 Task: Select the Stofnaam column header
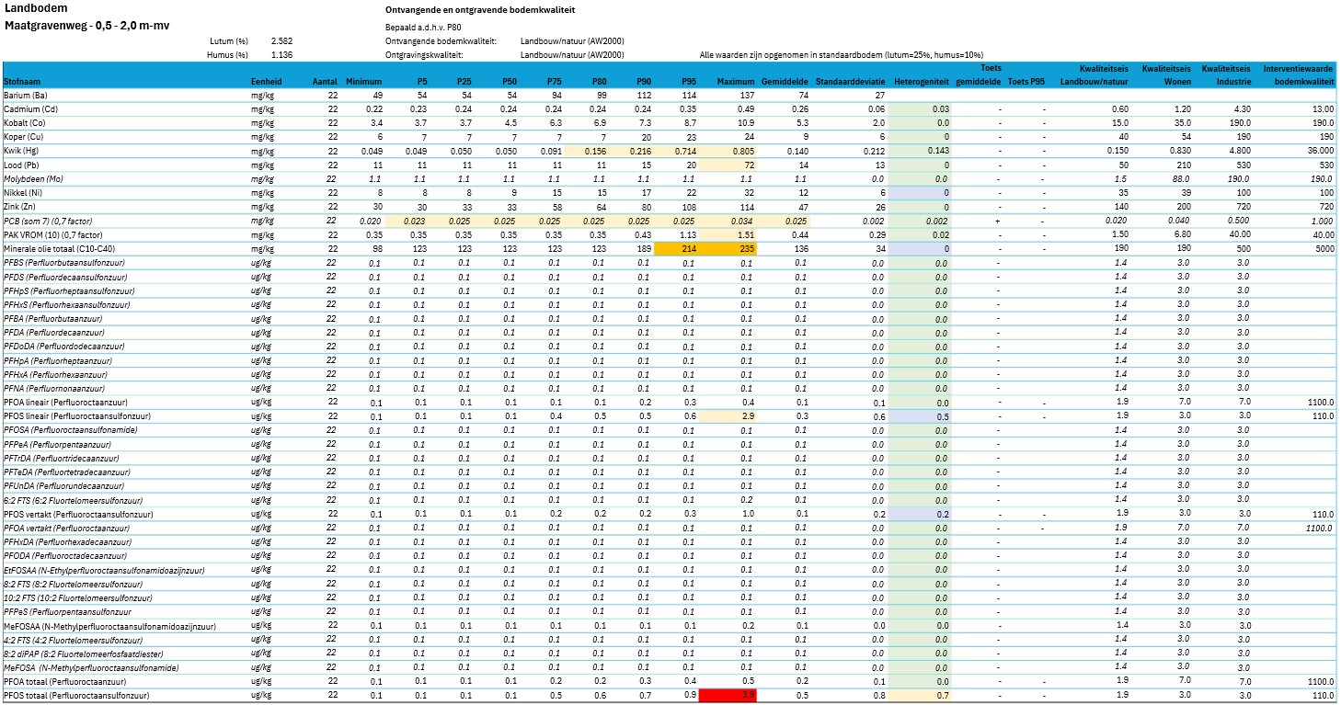coord(21,82)
